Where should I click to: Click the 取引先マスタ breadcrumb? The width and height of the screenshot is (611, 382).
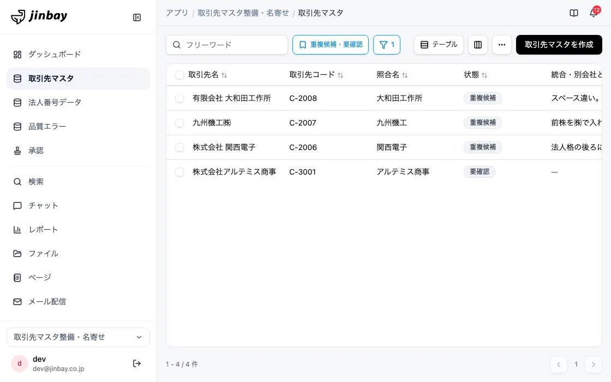321,13
